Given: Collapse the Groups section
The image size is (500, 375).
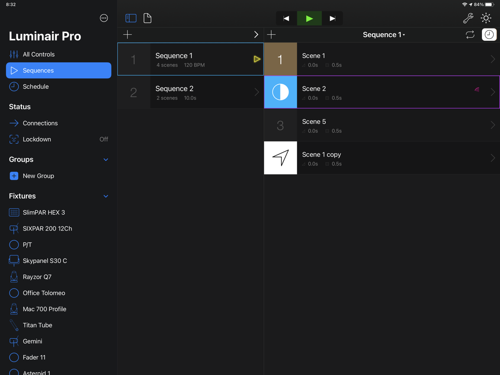Looking at the screenshot, I should (106, 160).
